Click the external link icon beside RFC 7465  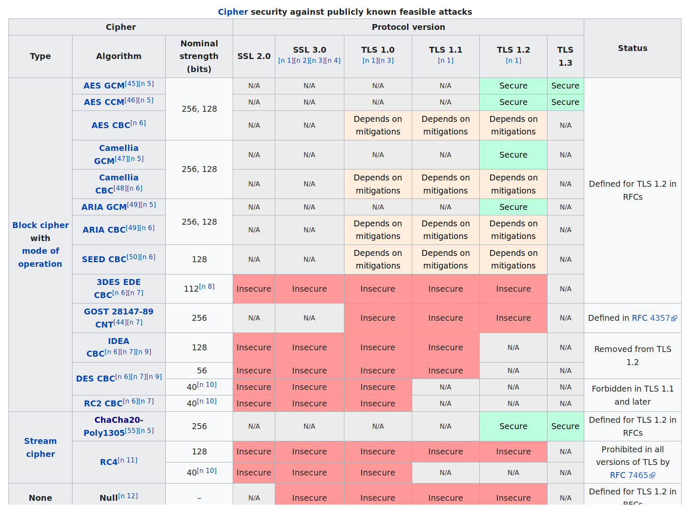652,475
